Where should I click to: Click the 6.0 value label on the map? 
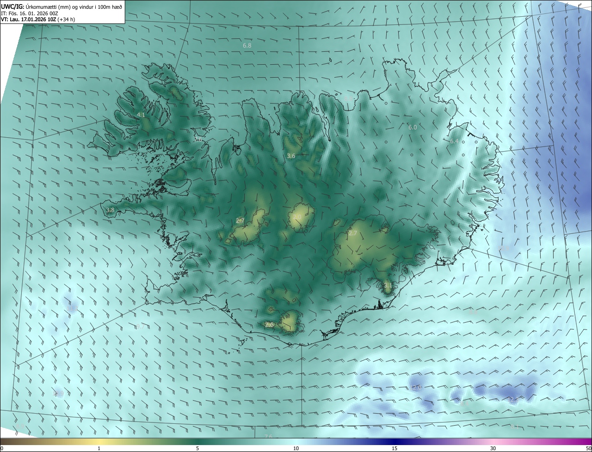tap(413, 127)
